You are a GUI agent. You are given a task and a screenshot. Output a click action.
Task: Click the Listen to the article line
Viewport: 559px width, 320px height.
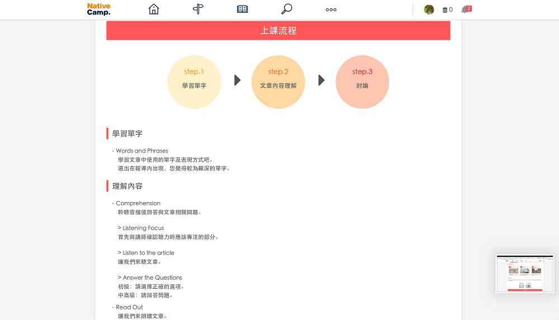tap(146, 253)
